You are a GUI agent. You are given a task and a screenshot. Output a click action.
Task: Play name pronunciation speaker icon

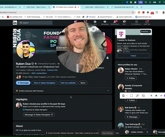pyautogui.click(x=36, y=64)
